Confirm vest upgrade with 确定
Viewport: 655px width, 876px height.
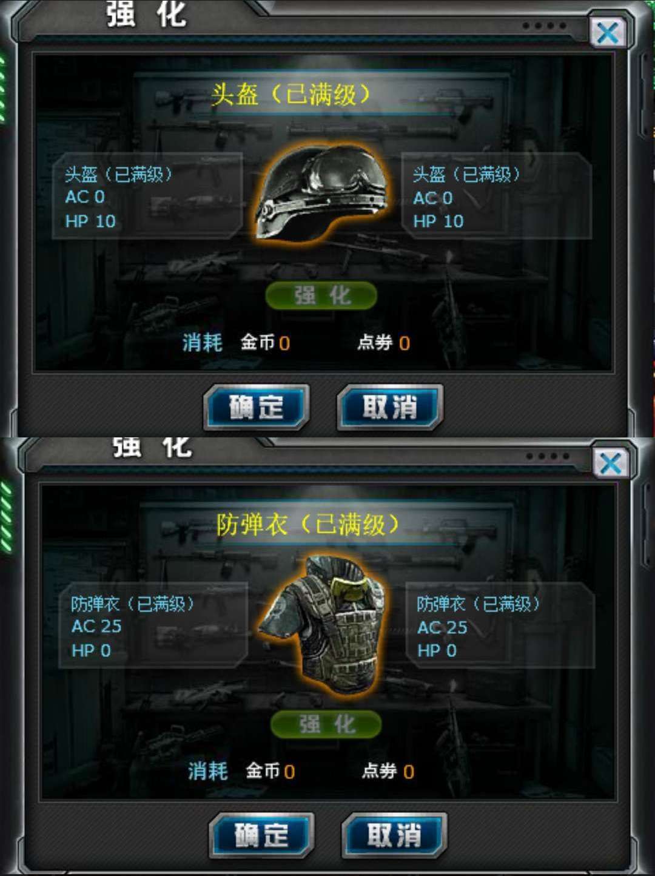click(x=261, y=836)
